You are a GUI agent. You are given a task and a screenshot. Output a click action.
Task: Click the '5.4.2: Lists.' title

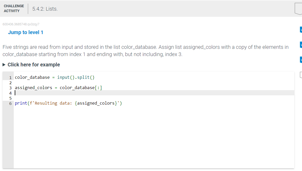[x=45, y=9]
